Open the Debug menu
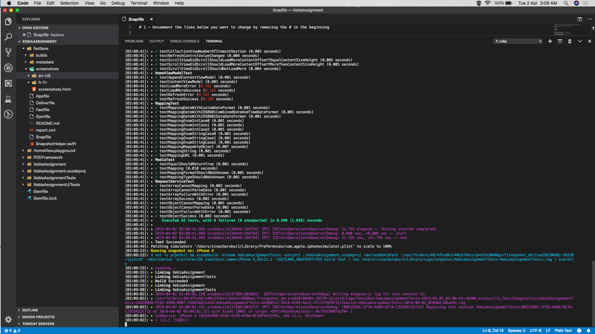This screenshot has width=595, height=334. (118, 3)
